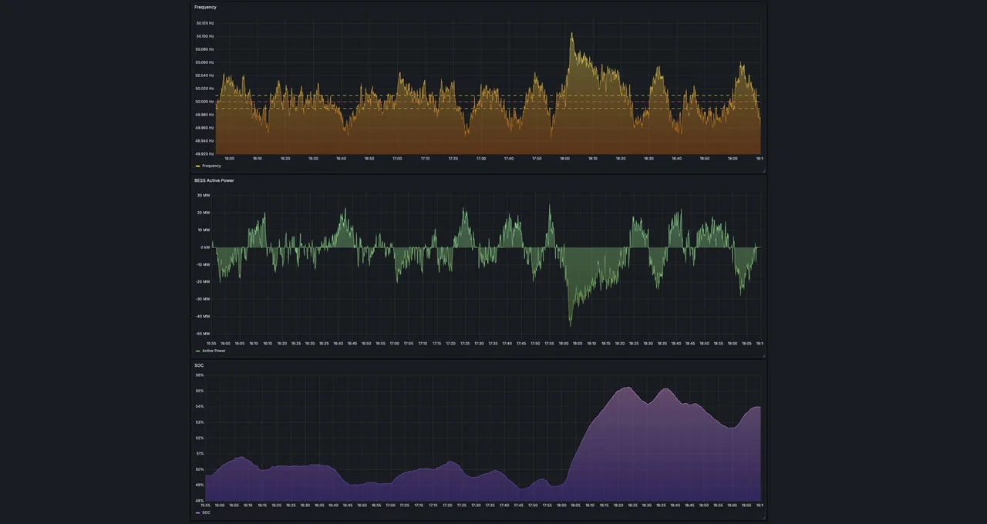Click the tallest Frequency peak just after 18:00

[x=571, y=34]
